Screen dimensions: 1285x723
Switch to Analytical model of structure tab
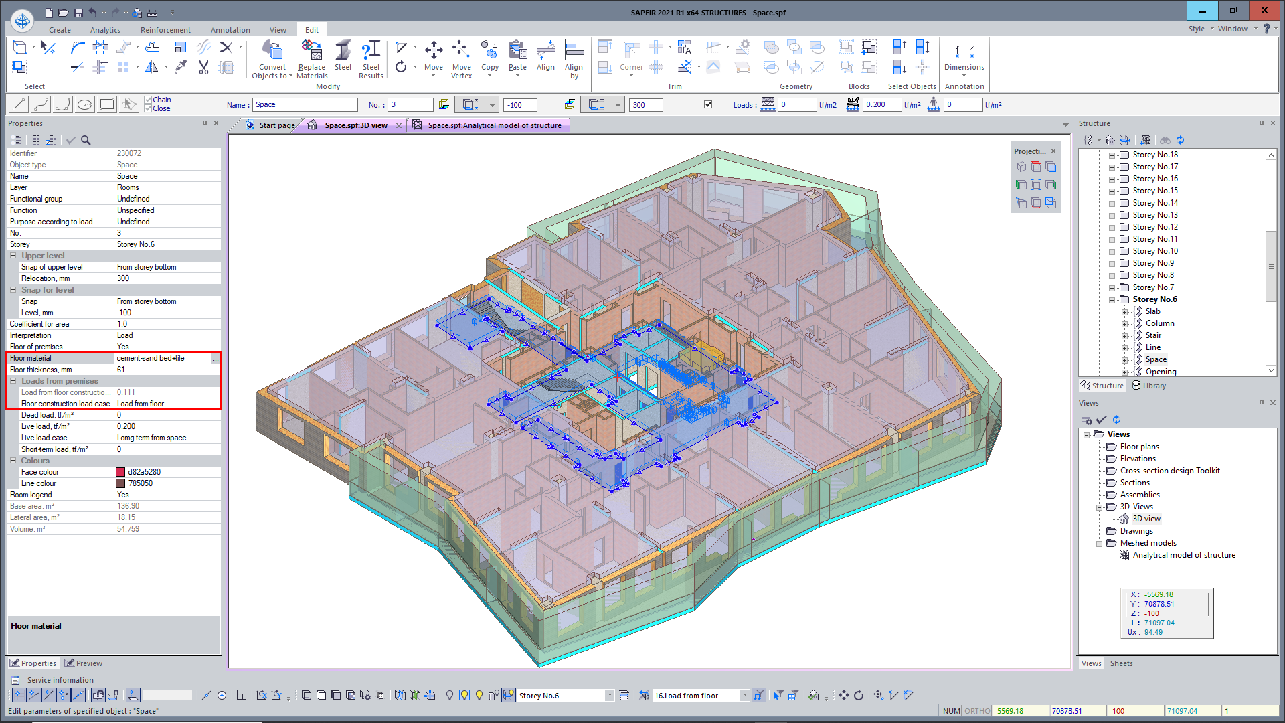494,125
